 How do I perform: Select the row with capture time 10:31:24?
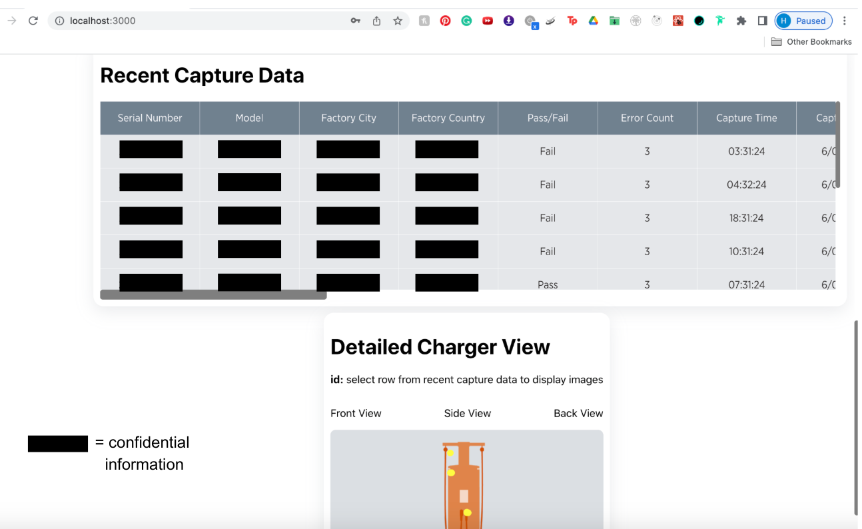[468, 251]
